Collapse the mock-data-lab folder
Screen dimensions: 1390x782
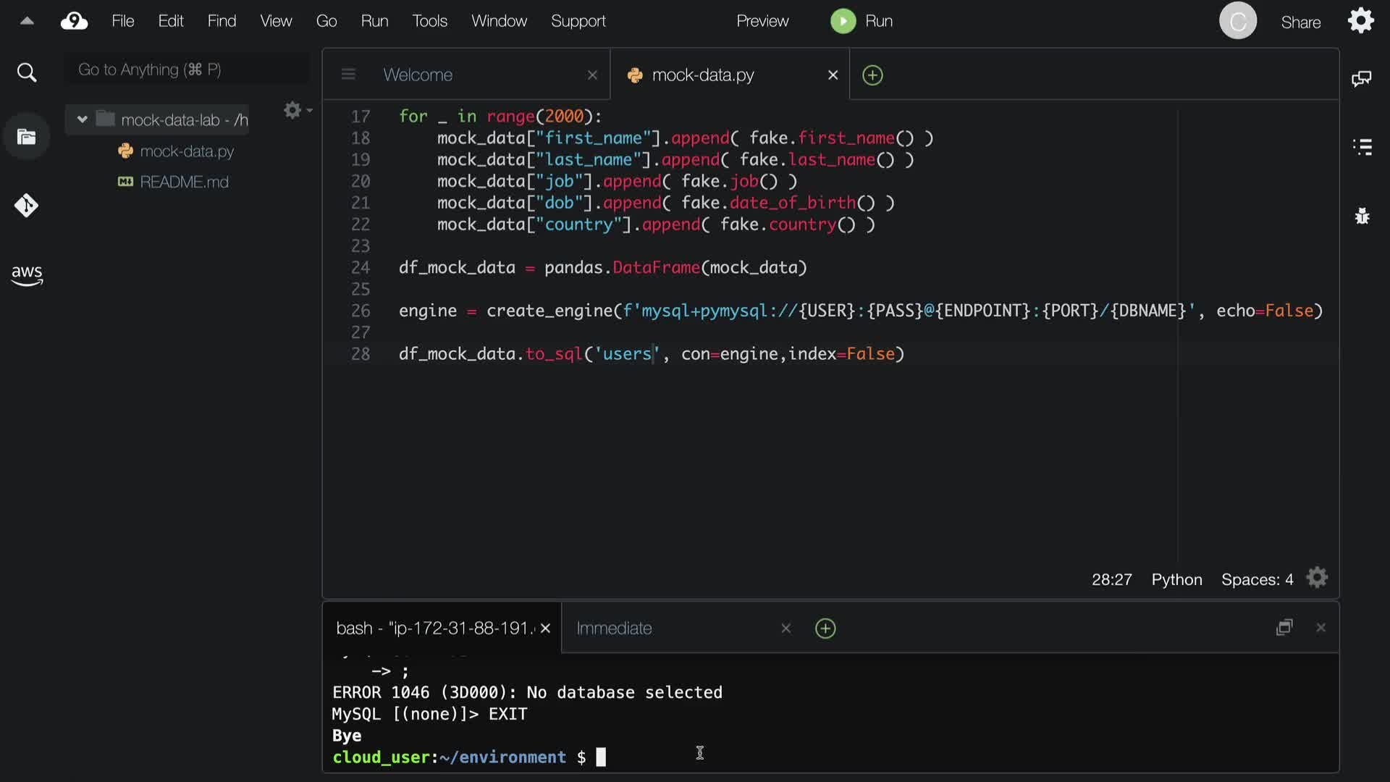(83, 119)
